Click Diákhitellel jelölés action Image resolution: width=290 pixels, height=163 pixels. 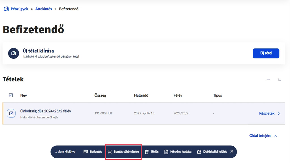click(212, 152)
